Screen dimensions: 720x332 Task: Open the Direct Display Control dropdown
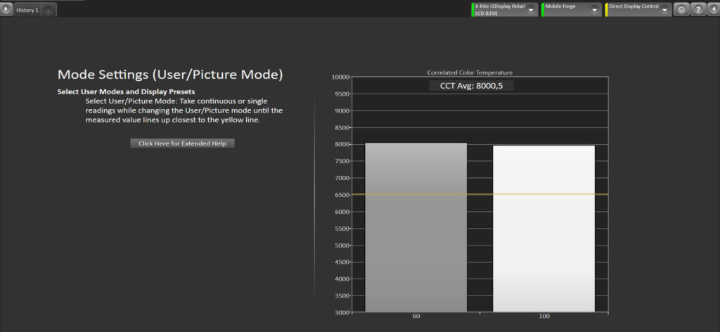pos(664,10)
